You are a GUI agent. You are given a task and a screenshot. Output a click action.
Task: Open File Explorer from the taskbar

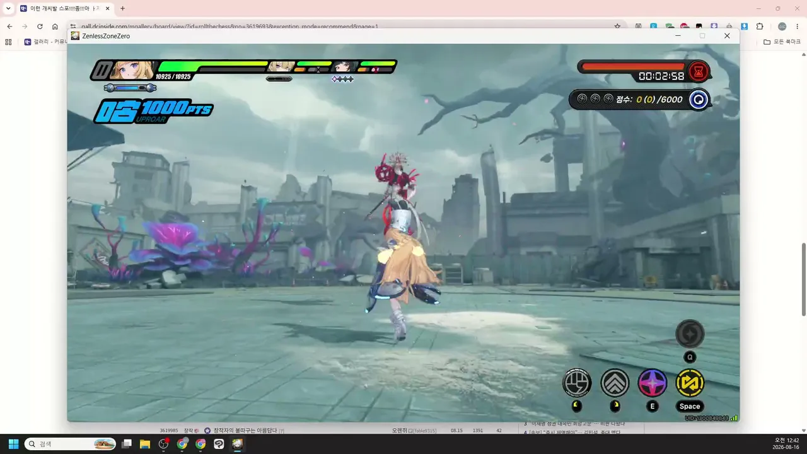tap(145, 444)
